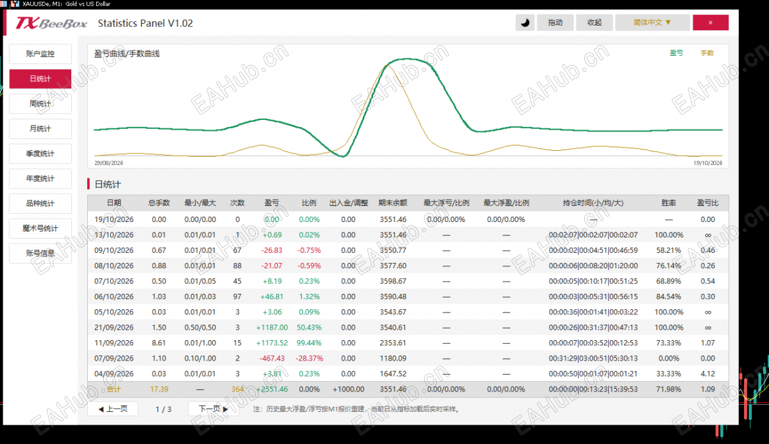769x444 pixels.
Task: Select the 日统计 tab
Action: [40, 79]
